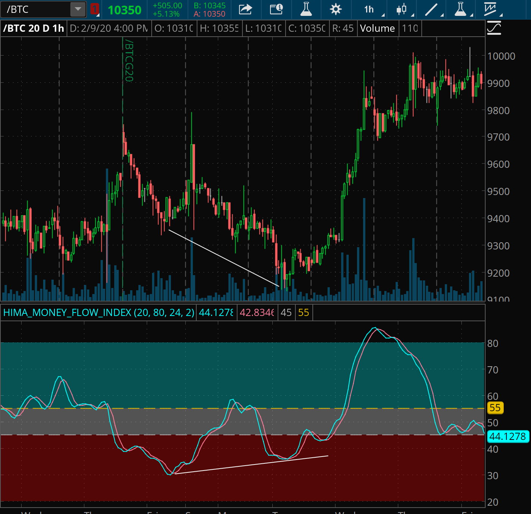Click the yellow 55 axis price bubble
Image resolution: width=531 pixels, height=514 pixels.
click(495, 408)
